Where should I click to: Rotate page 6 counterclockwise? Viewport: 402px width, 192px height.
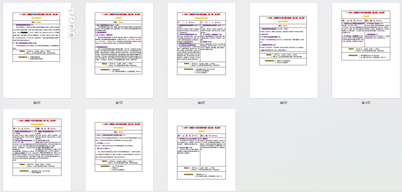72,11
